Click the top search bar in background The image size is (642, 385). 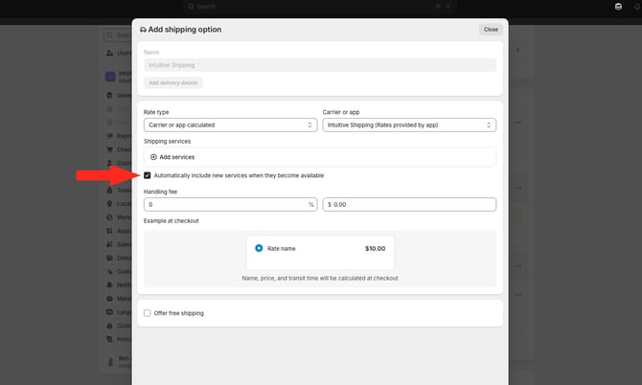click(320, 6)
